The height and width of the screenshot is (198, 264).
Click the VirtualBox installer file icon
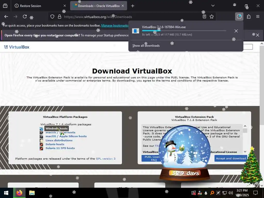136,31
